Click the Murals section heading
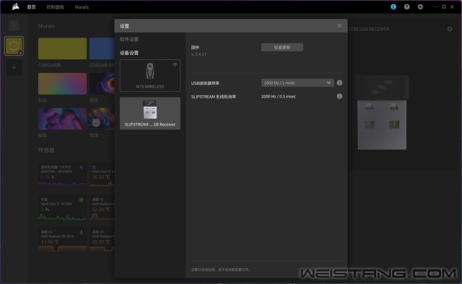462x284 pixels. [x=46, y=26]
